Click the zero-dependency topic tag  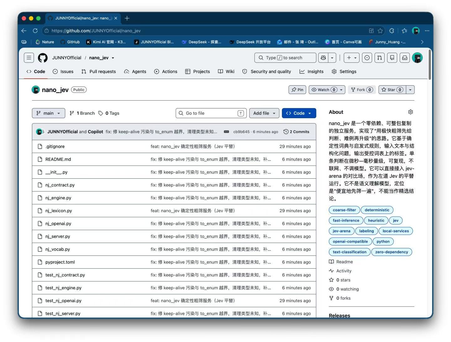point(391,252)
